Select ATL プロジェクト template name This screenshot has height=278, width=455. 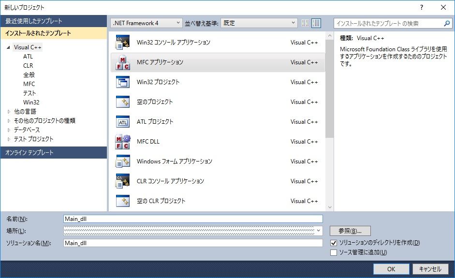[155, 122]
